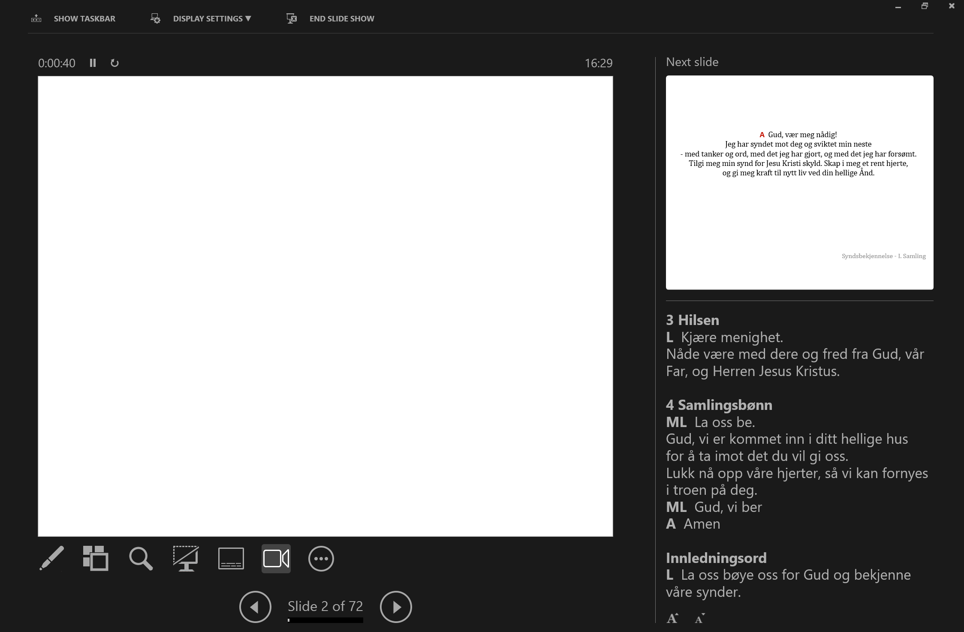Minimize the presenter view window
This screenshot has height=632, width=964.
coord(898,6)
